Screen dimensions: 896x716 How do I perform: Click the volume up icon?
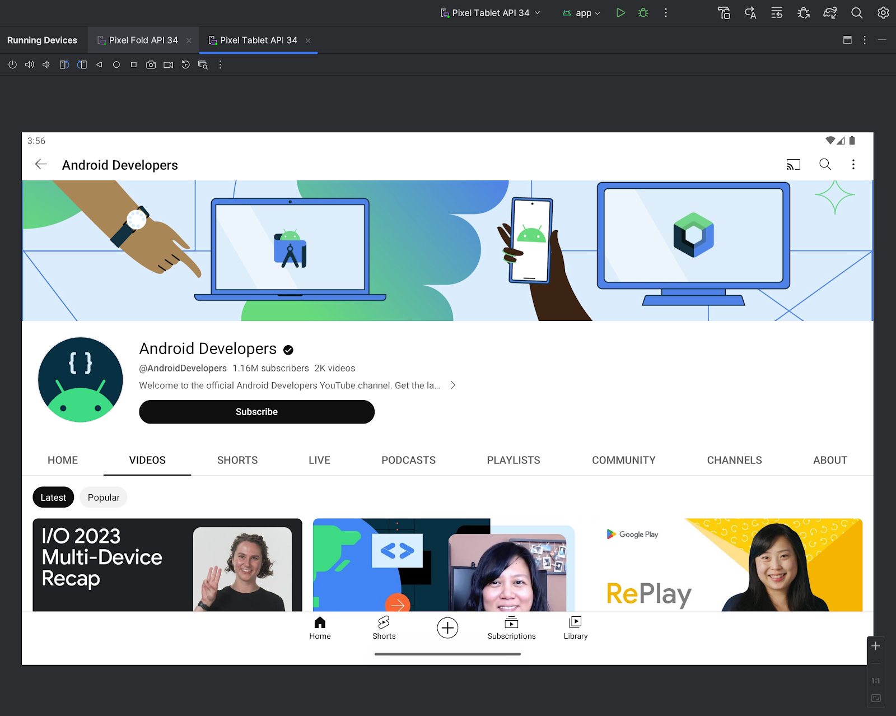pyautogui.click(x=30, y=65)
